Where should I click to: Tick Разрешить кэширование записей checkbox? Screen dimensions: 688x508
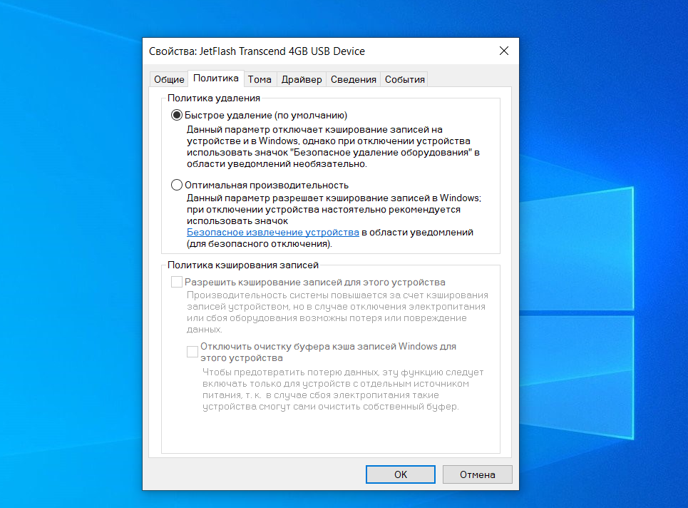pos(176,282)
